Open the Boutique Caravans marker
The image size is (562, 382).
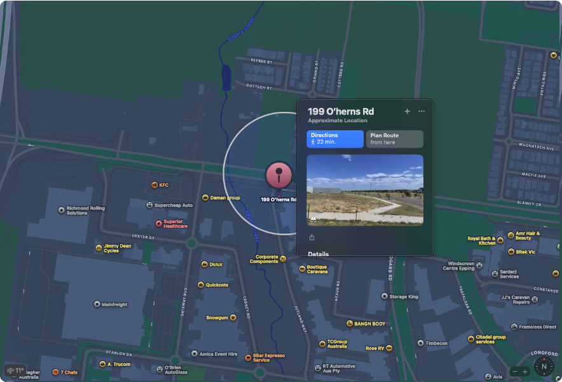click(302, 269)
